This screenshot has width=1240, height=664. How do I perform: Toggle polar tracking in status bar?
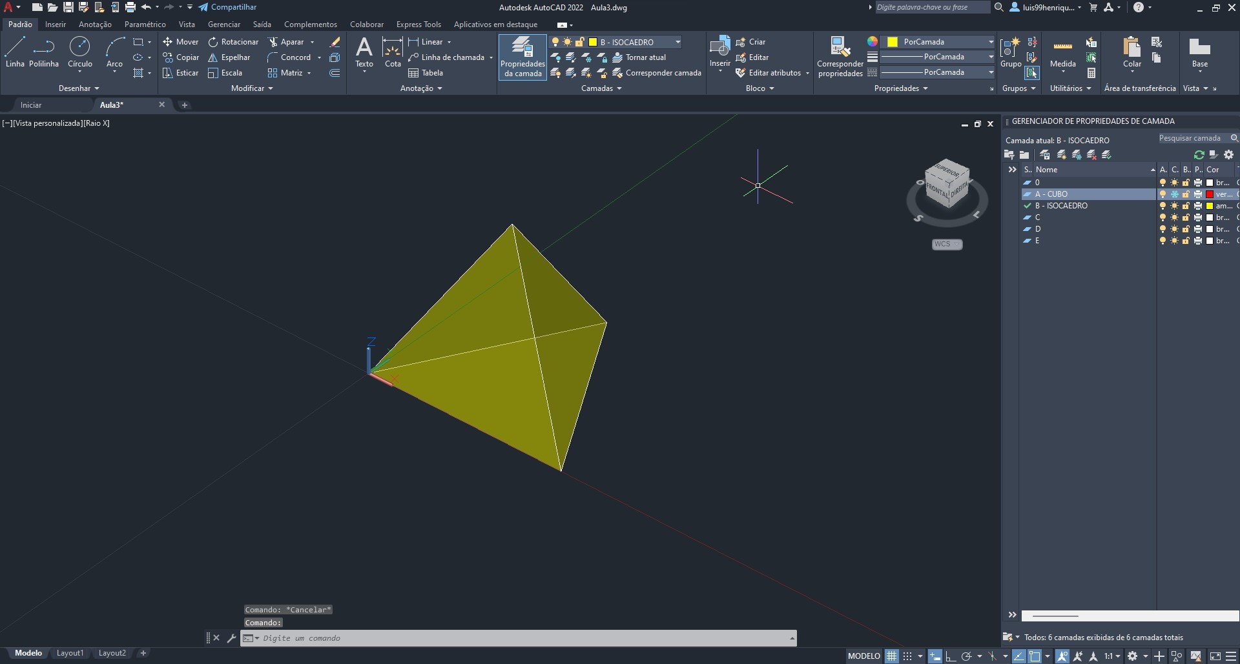pyautogui.click(x=967, y=656)
